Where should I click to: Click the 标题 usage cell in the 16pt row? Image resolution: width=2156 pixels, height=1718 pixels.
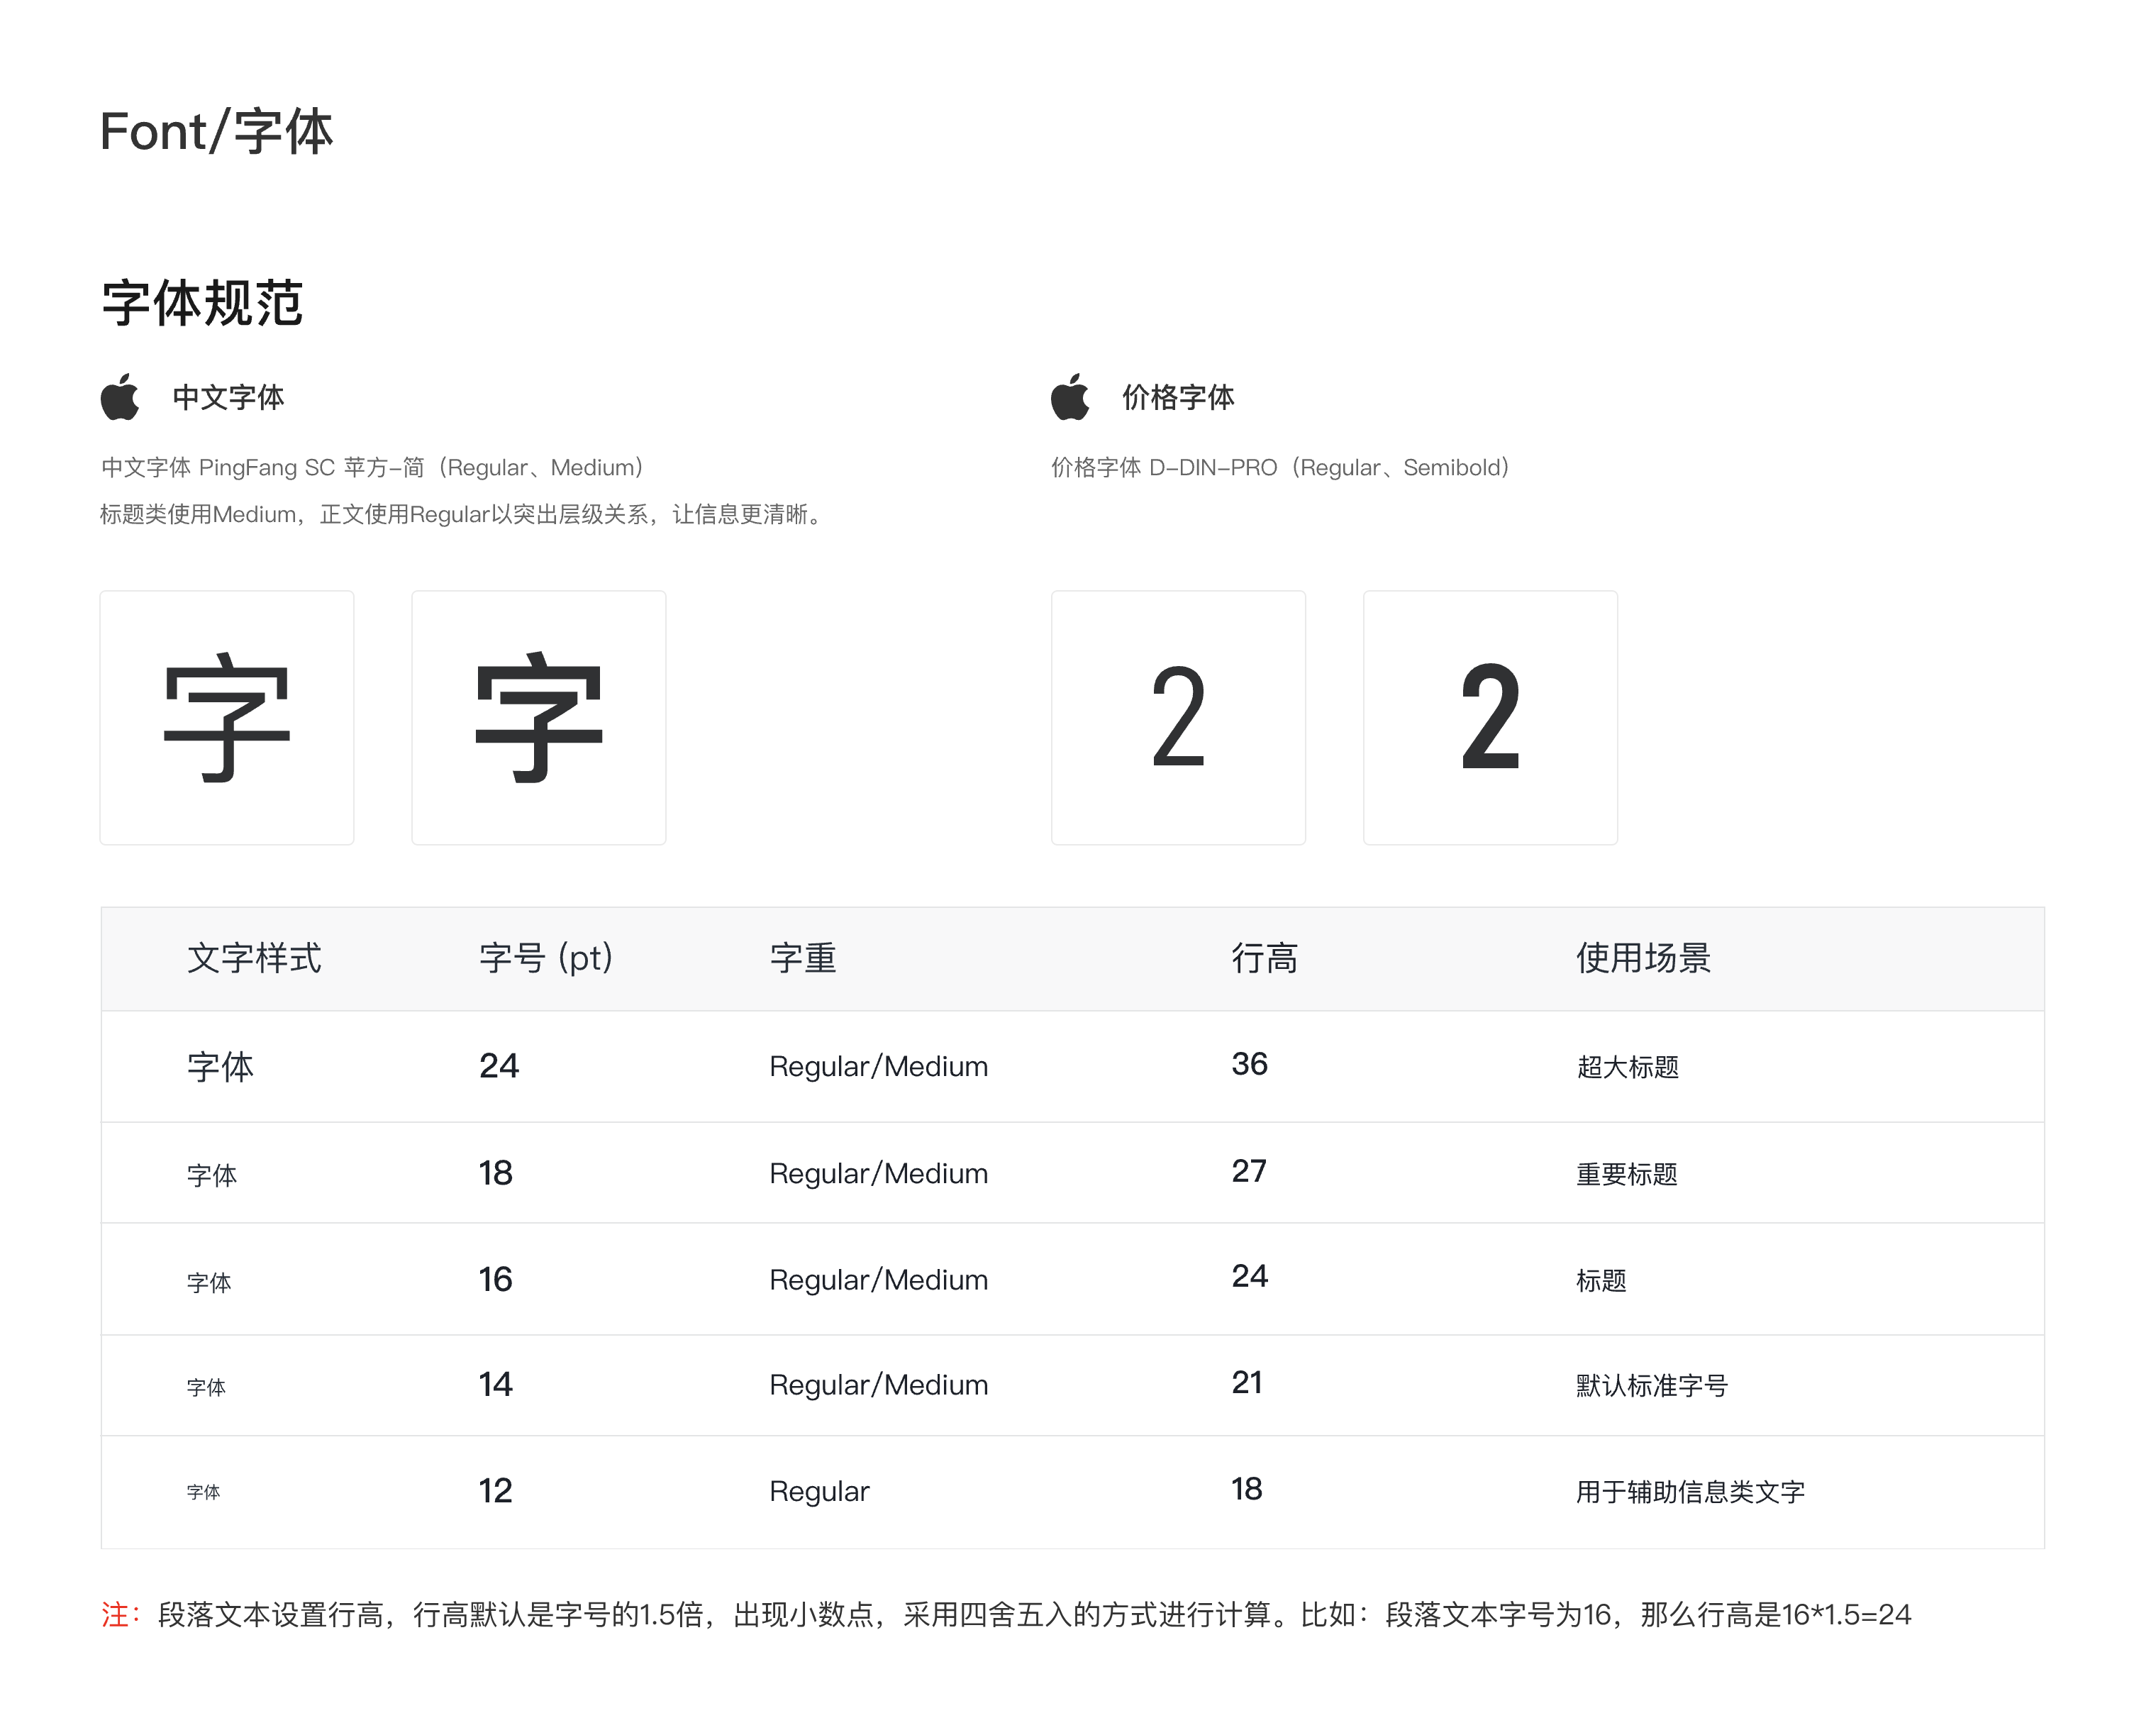tap(1602, 1281)
